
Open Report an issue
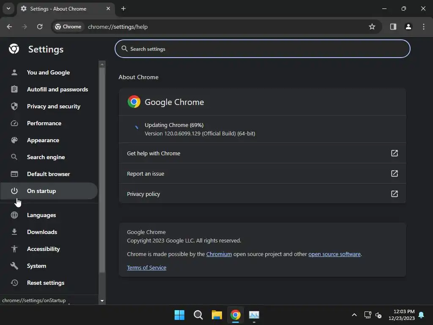pos(262,174)
